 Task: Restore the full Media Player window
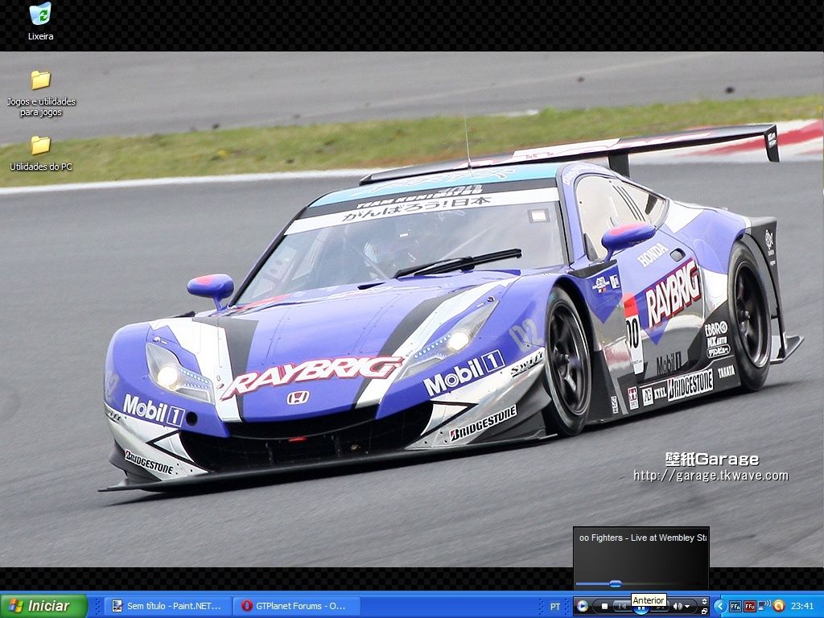pos(704,612)
